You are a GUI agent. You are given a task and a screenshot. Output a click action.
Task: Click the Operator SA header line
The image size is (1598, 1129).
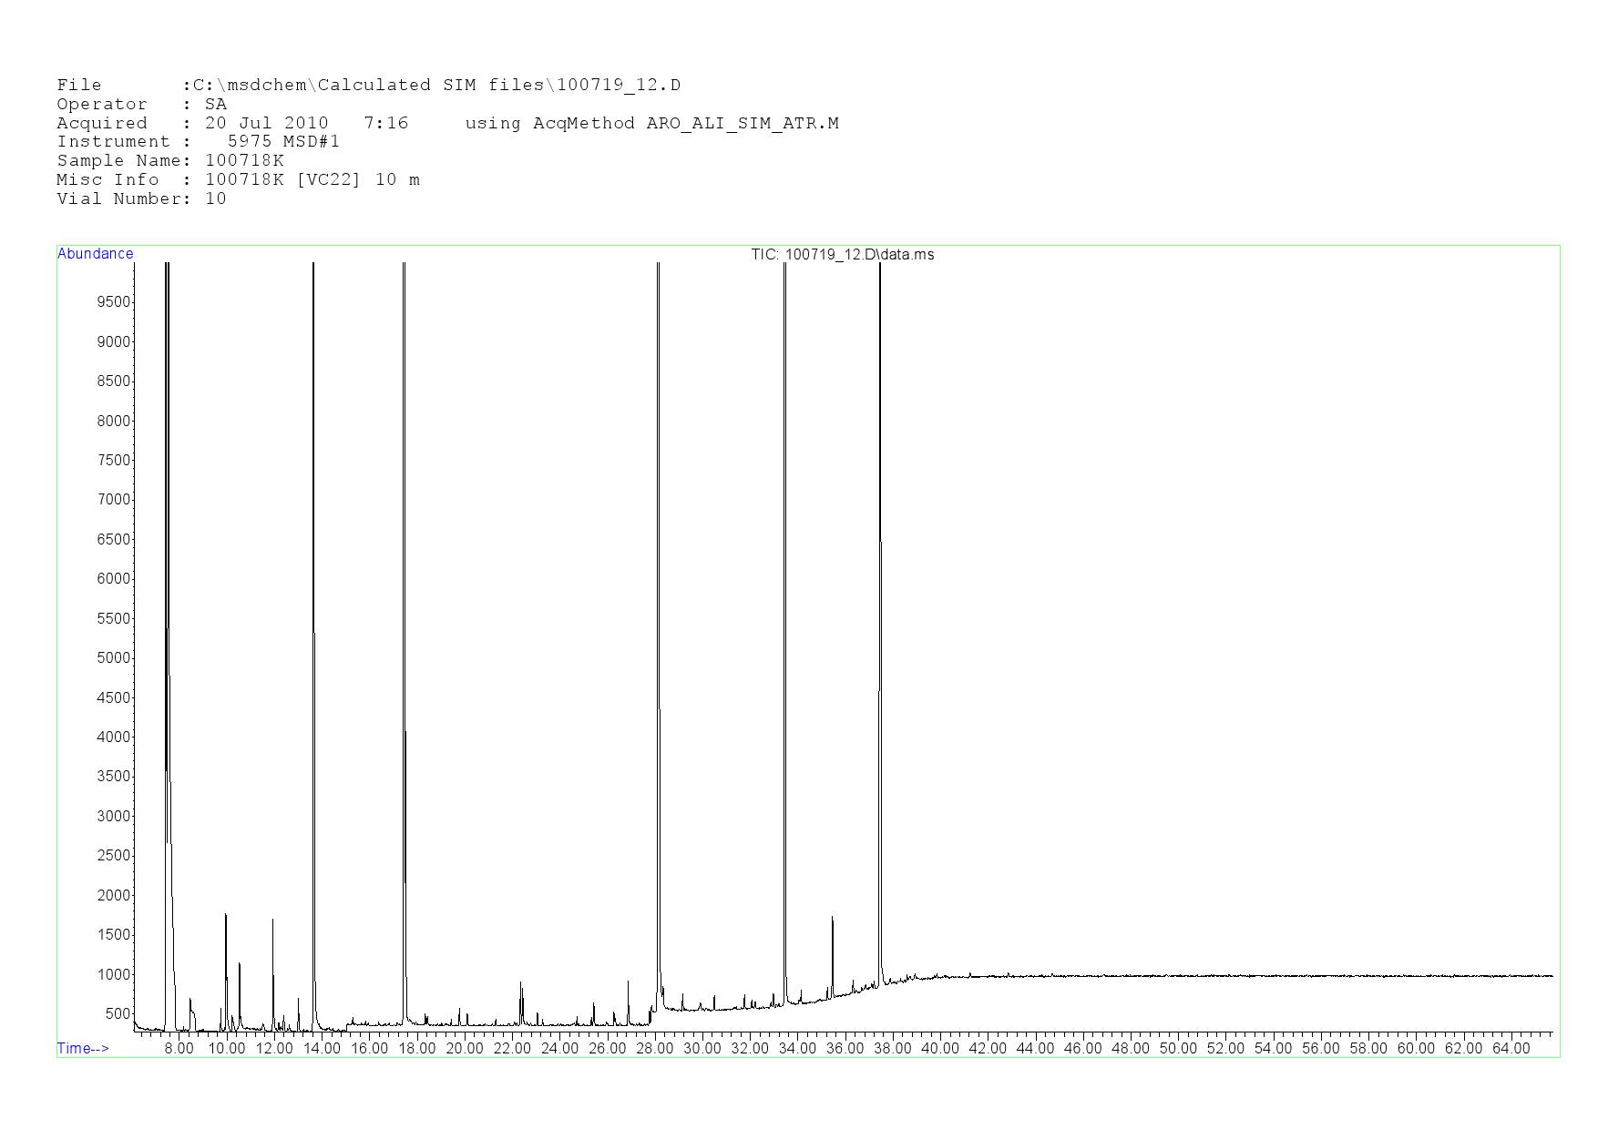[x=141, y=104]
